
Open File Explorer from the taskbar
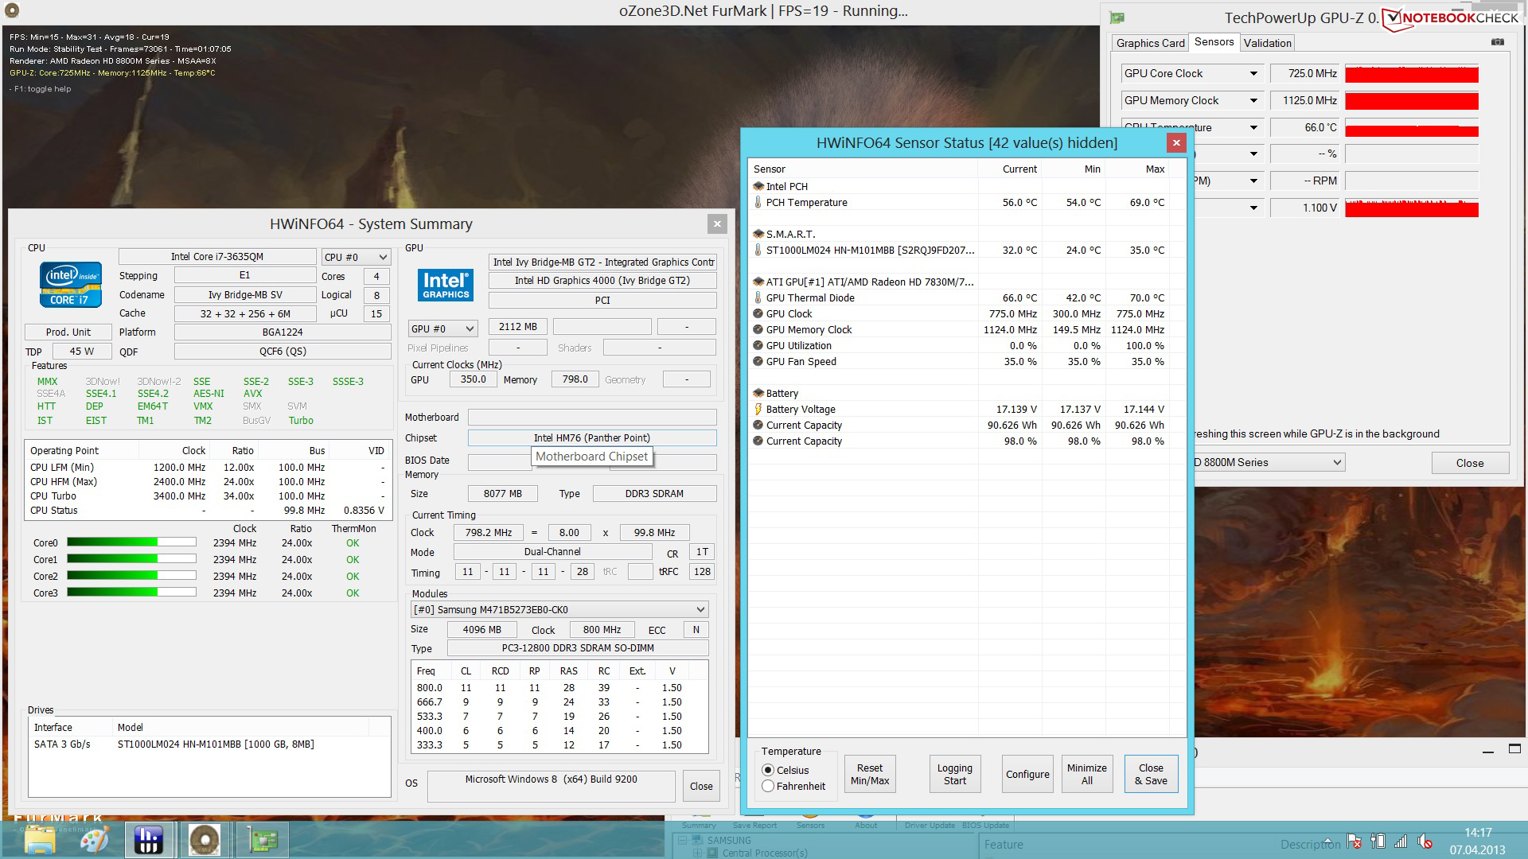(40, 840)
